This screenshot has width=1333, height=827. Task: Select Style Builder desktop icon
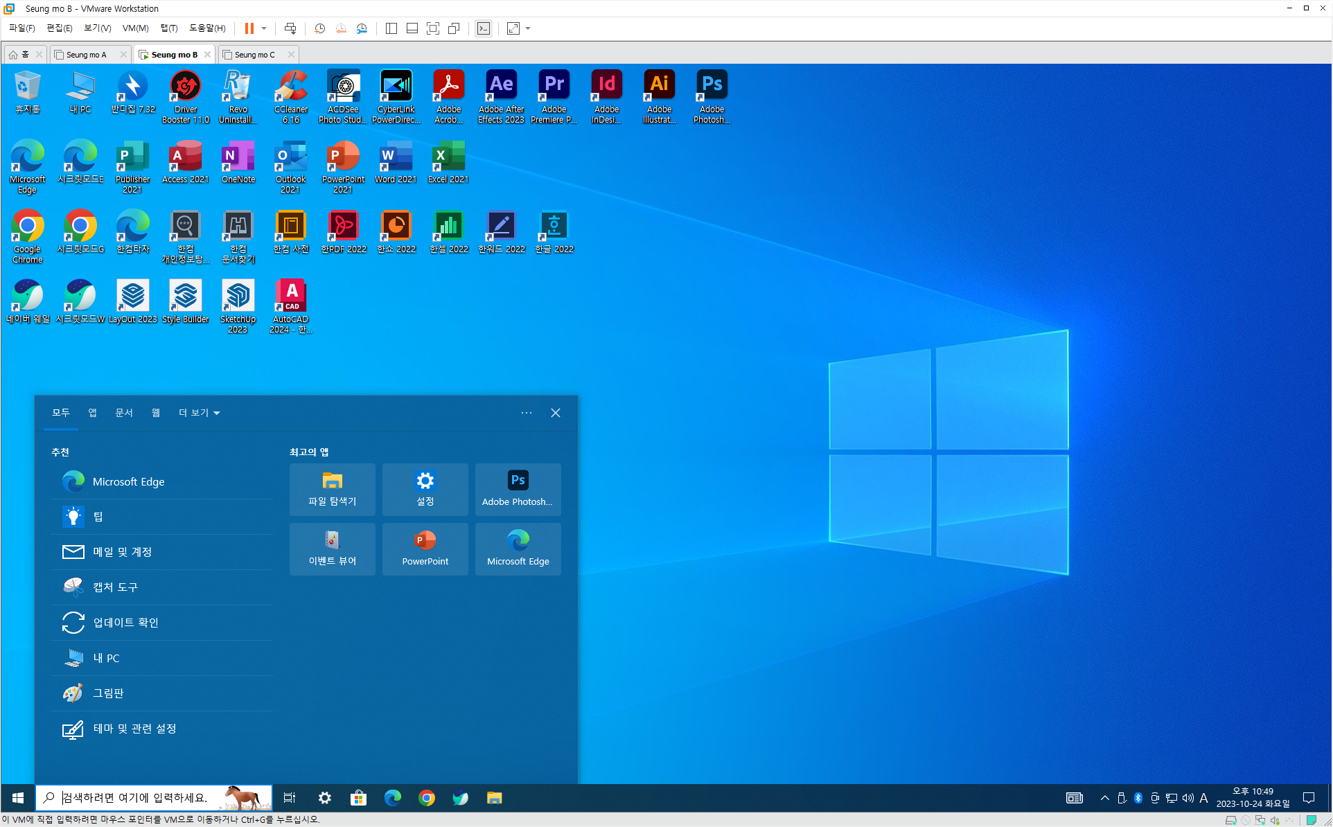[x=185, y=301]
